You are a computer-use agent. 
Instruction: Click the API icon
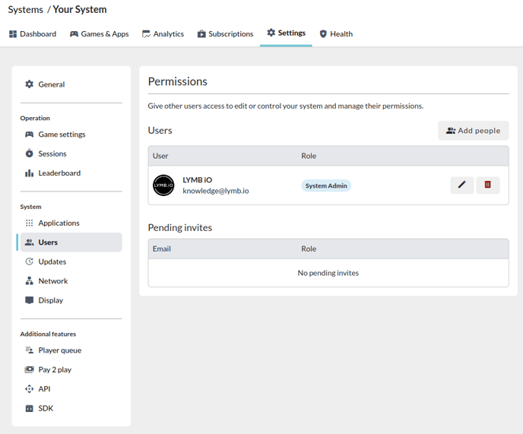[30, 389]
